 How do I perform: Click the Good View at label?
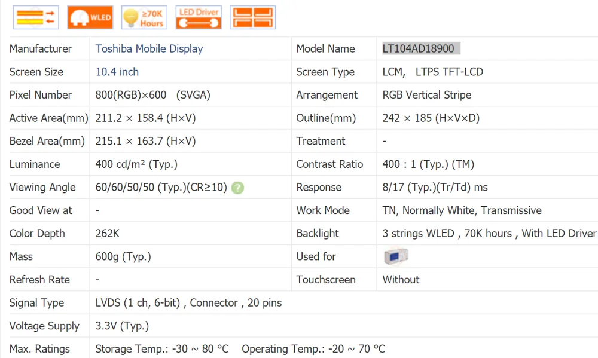pyautogui.click(x=41, y=210)
